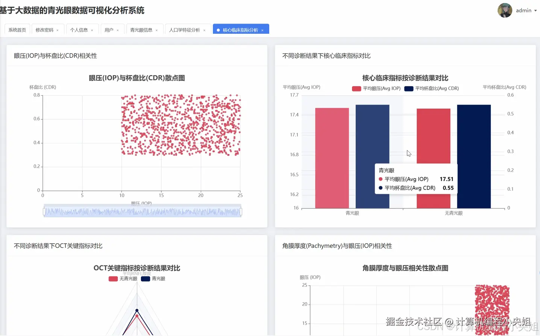The image size is (540, 336).
Task: Click the admin profile avatar icon
Action: pos(505,11)
